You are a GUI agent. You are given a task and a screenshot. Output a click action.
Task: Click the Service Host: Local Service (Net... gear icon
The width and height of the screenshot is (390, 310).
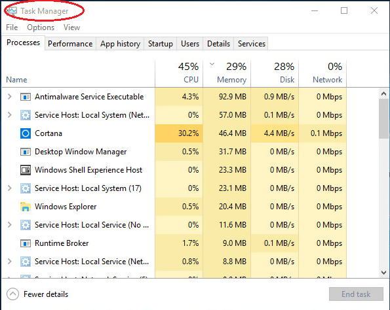[x=26, y=262]
